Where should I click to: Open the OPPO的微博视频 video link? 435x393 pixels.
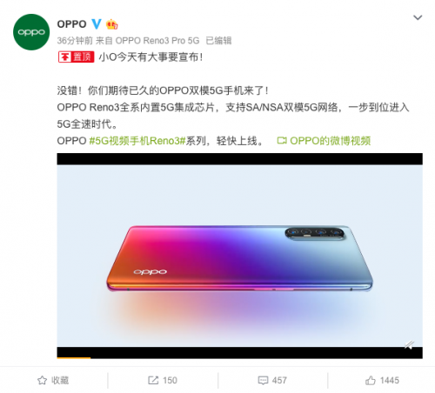[x=331, y=141]
